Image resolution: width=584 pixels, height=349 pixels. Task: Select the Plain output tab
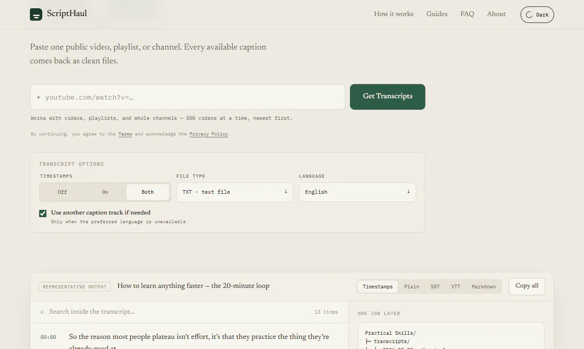tap(412, 287)
